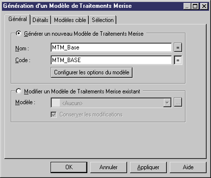The height and width of the screenshot is (178, 211).
Task: Select Modifier un Modèle existant radio button
Action: (19, 91)
